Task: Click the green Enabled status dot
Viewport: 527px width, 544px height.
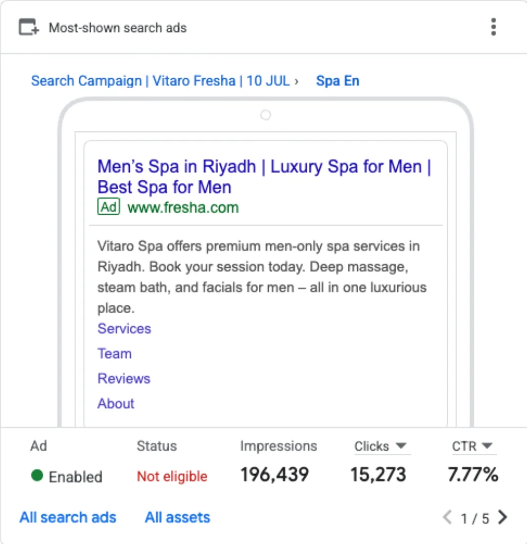Action: [37, 475]
